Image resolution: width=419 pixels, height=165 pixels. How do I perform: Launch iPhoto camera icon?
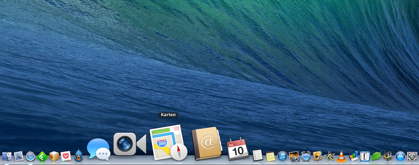pos(294,156)
